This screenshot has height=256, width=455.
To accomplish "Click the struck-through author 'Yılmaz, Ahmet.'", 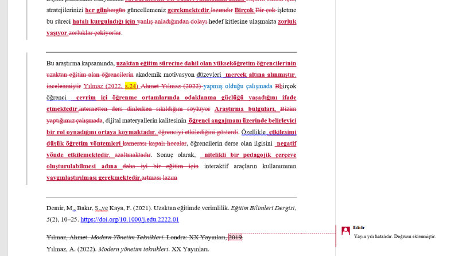I will [68, 238].
